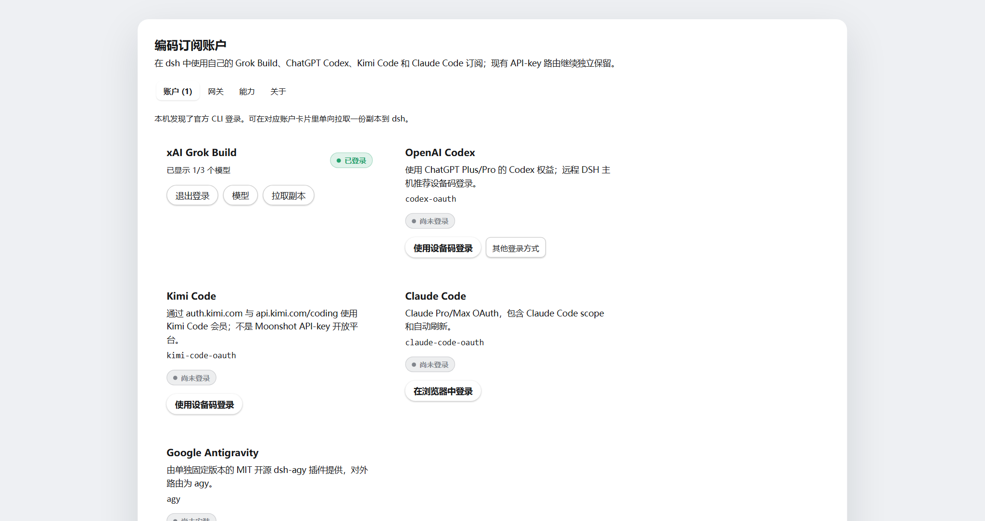Click the kimi-code-oauth identifier text

click(x=202, y=355)
